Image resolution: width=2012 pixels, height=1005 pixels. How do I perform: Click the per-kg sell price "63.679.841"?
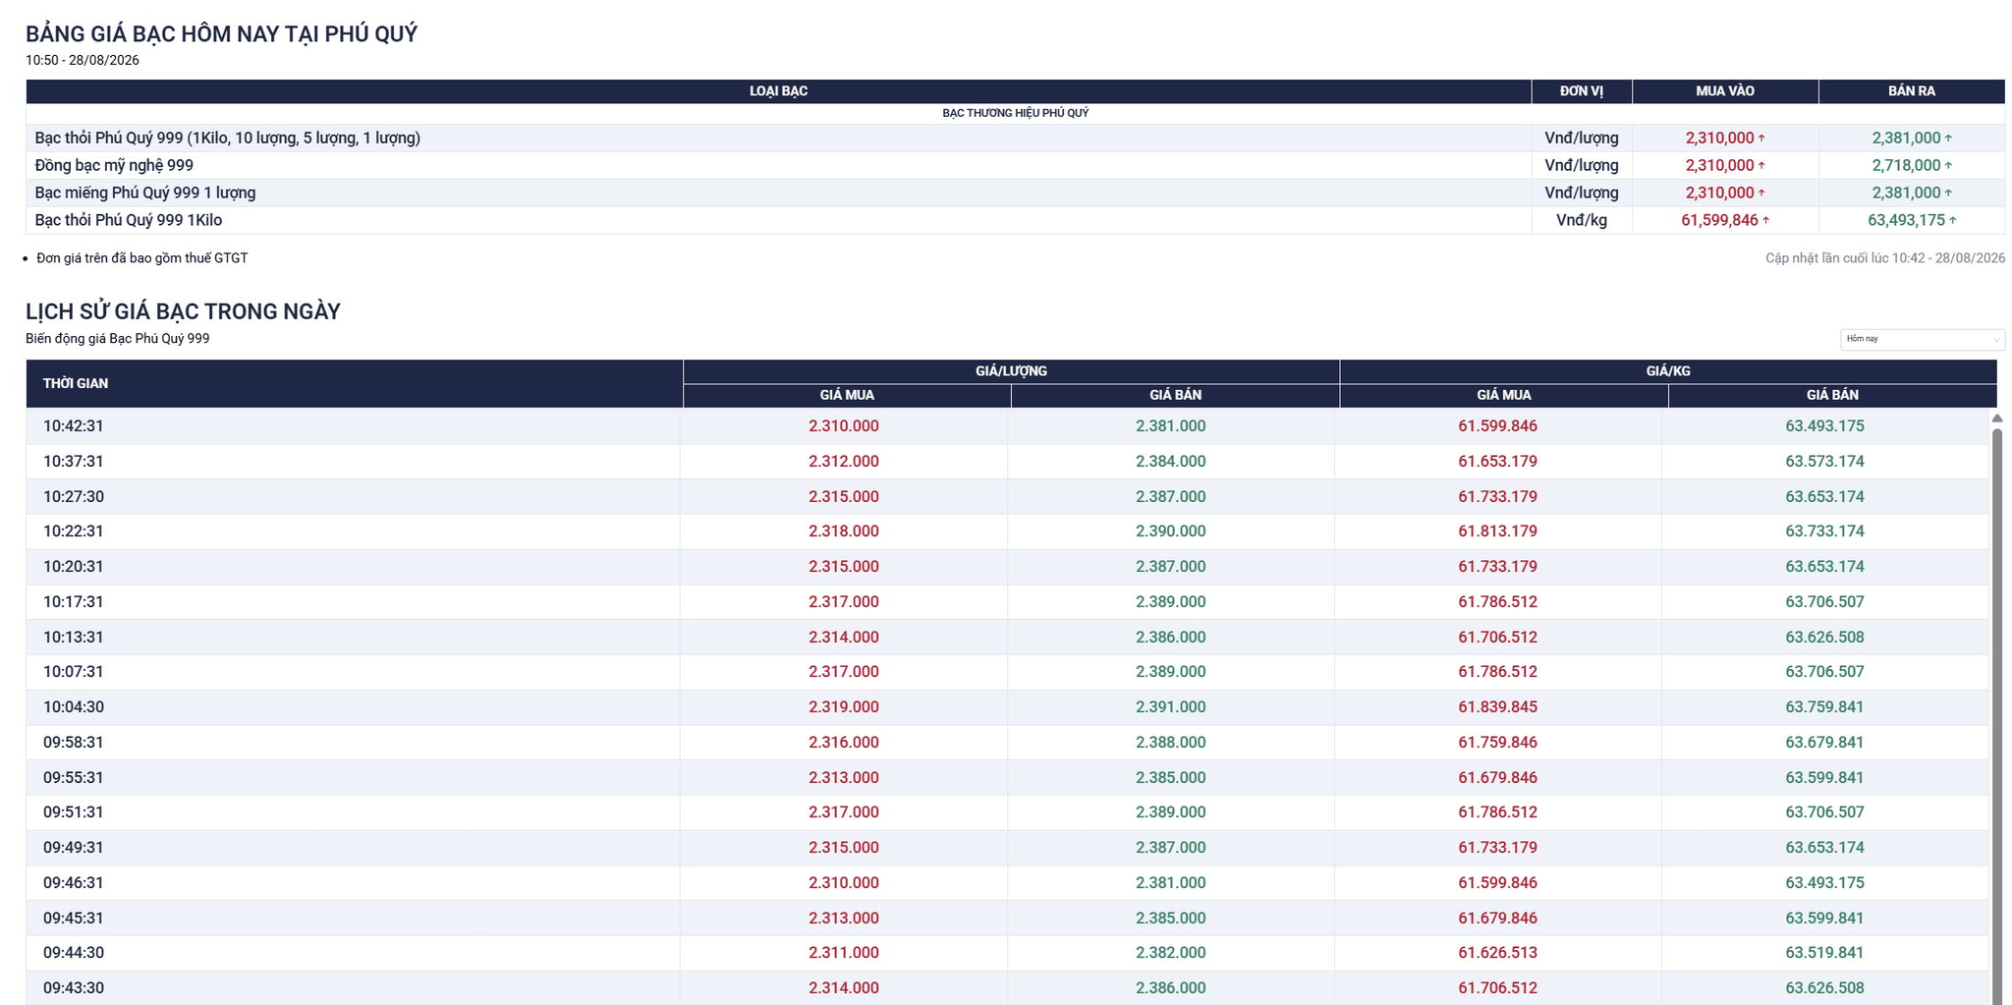[1824, 743]
